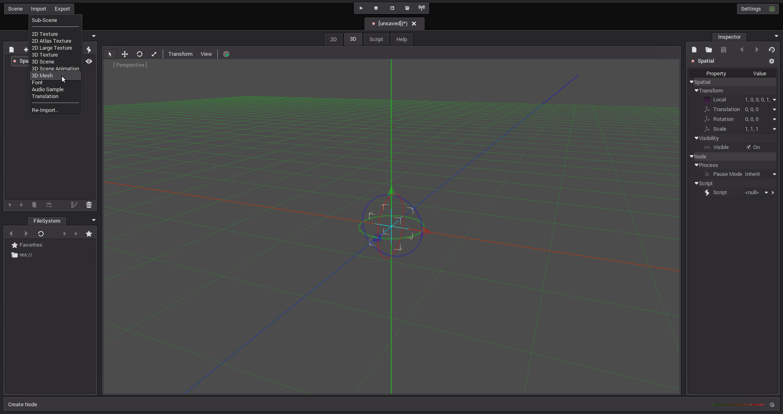The height and width of the screenshot is (414, 783).
Task: Collapse the Visibility section
Action: 697,138
